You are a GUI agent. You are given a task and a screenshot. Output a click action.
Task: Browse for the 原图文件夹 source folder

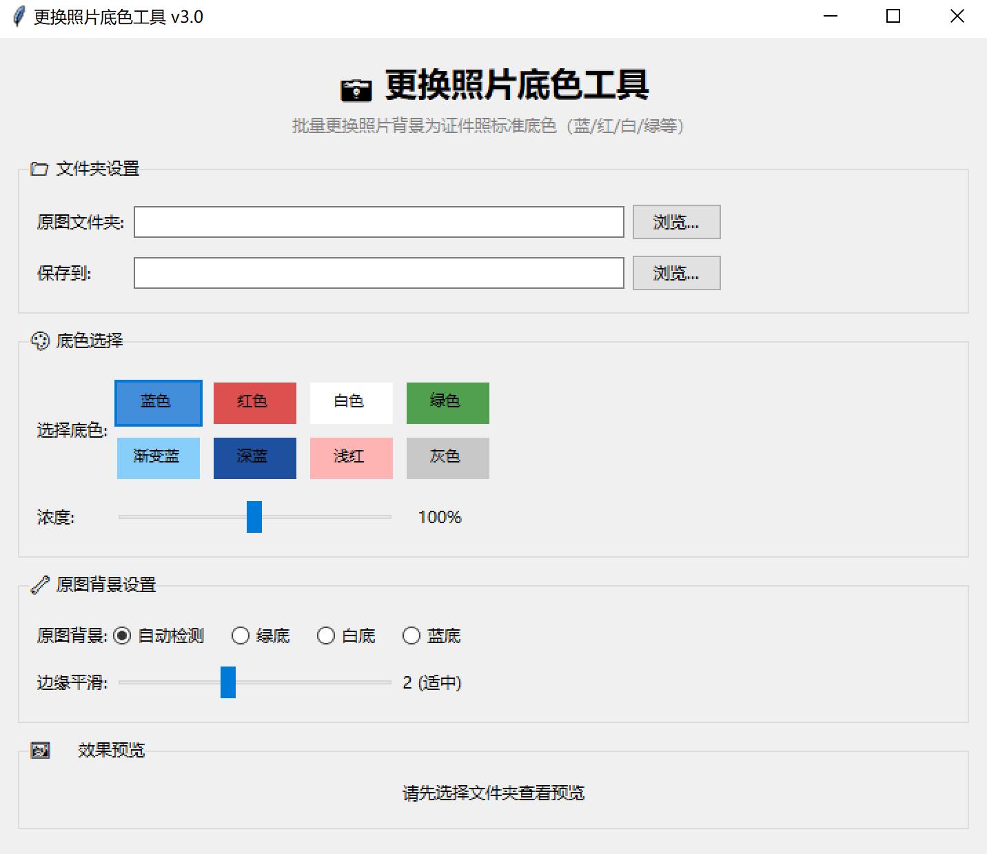coord(677,222)
